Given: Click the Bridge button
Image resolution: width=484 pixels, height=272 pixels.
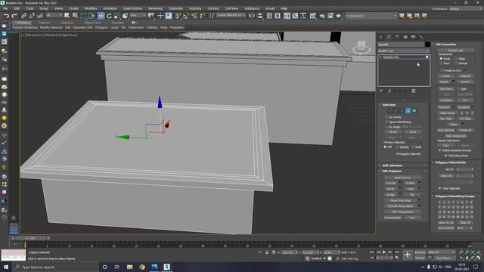Looking at the screenshot, I should pyautogui.click(x=391, y=195).
